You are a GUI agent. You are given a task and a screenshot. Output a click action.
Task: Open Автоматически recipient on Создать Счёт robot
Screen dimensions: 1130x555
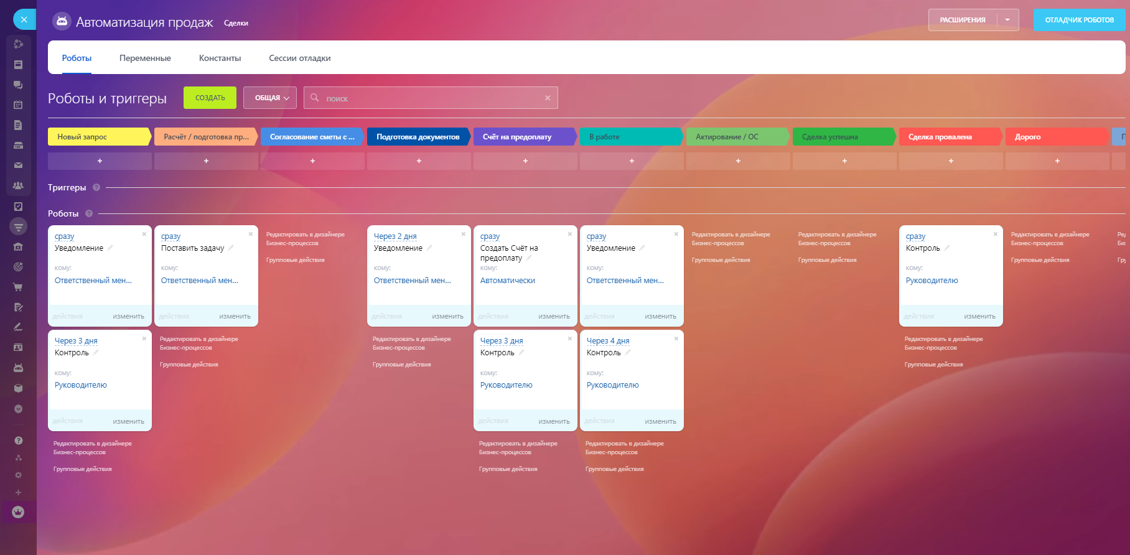508,281
